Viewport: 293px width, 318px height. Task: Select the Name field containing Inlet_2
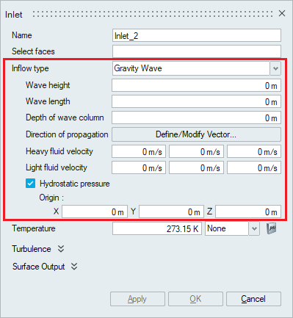click(x=197, y=35)
